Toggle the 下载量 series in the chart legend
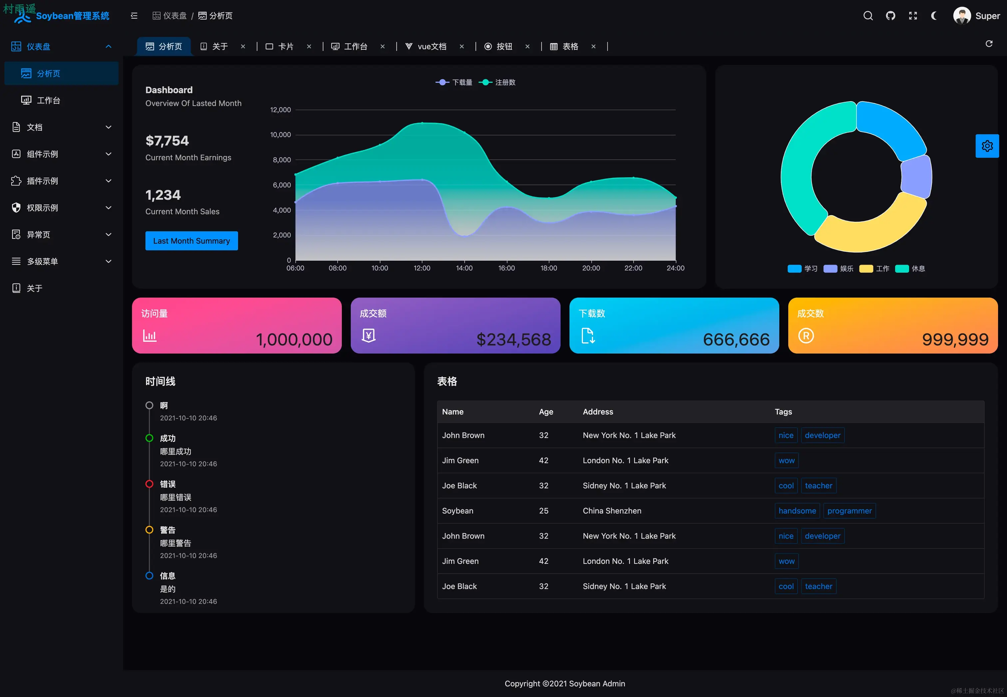The height and width of the screenshot is (697, 1007). coord(454,83)
